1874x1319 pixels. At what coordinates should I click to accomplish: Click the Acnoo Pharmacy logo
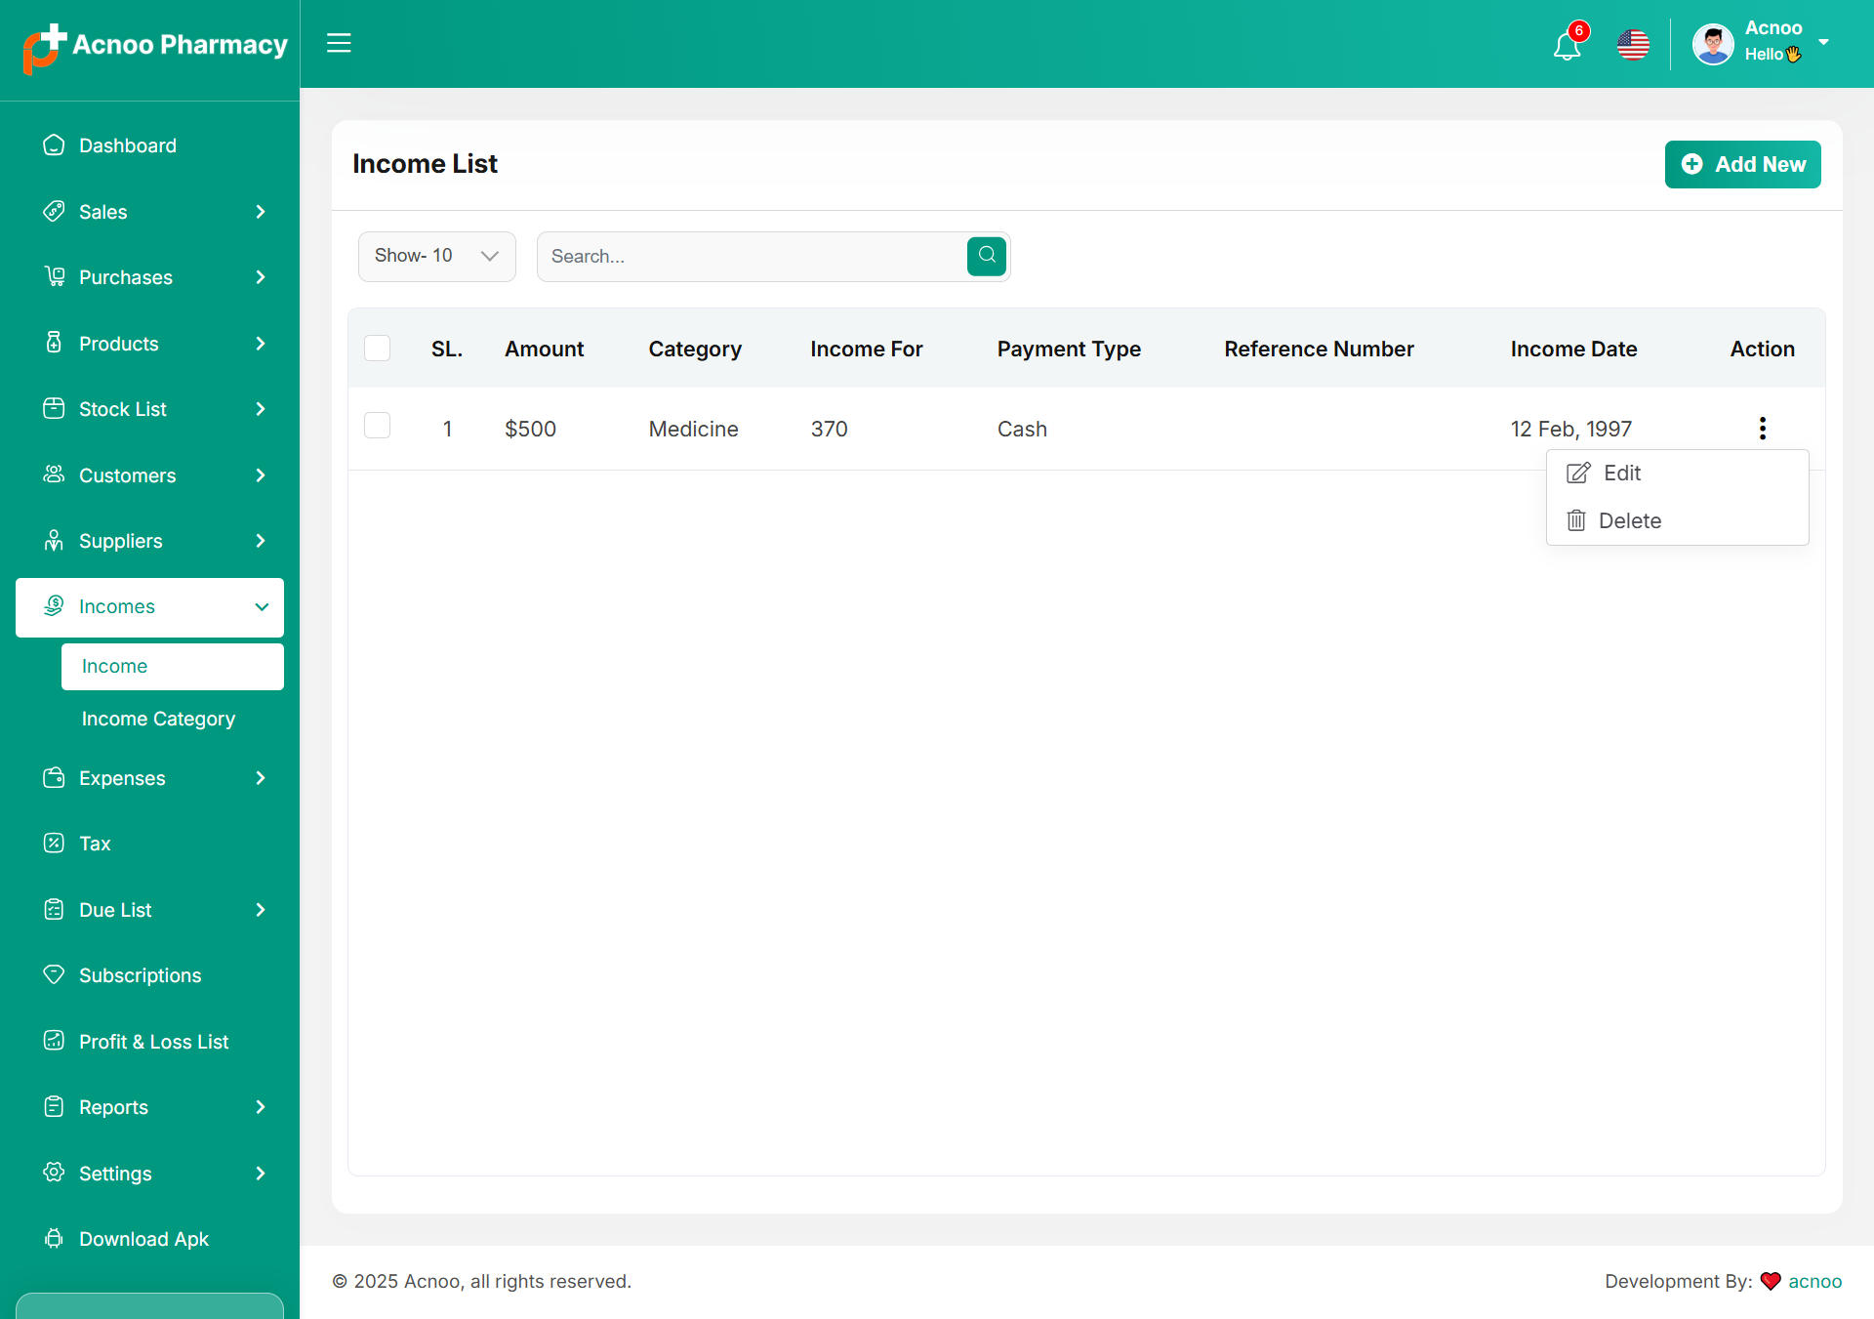pos(155,46)
